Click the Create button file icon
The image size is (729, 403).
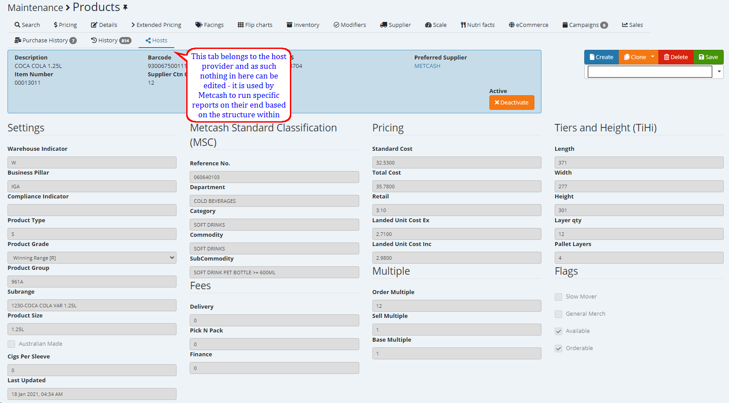(x=592, y=57)
